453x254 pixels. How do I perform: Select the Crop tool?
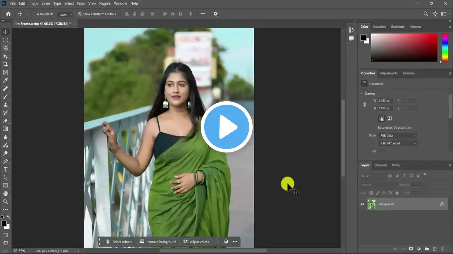[5, 64]
